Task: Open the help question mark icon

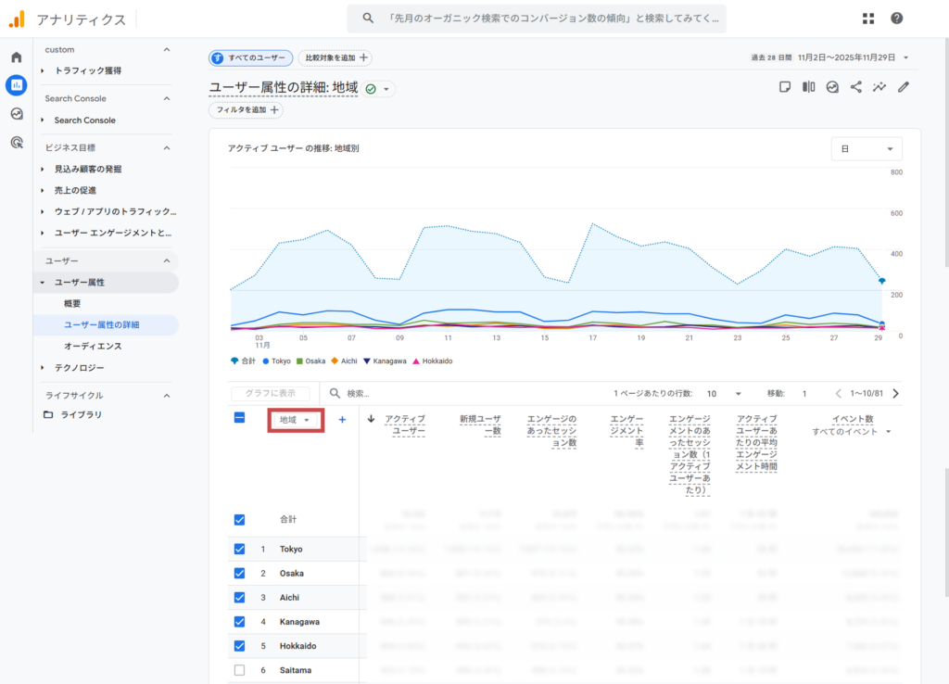Action: (x=896, y=19)
